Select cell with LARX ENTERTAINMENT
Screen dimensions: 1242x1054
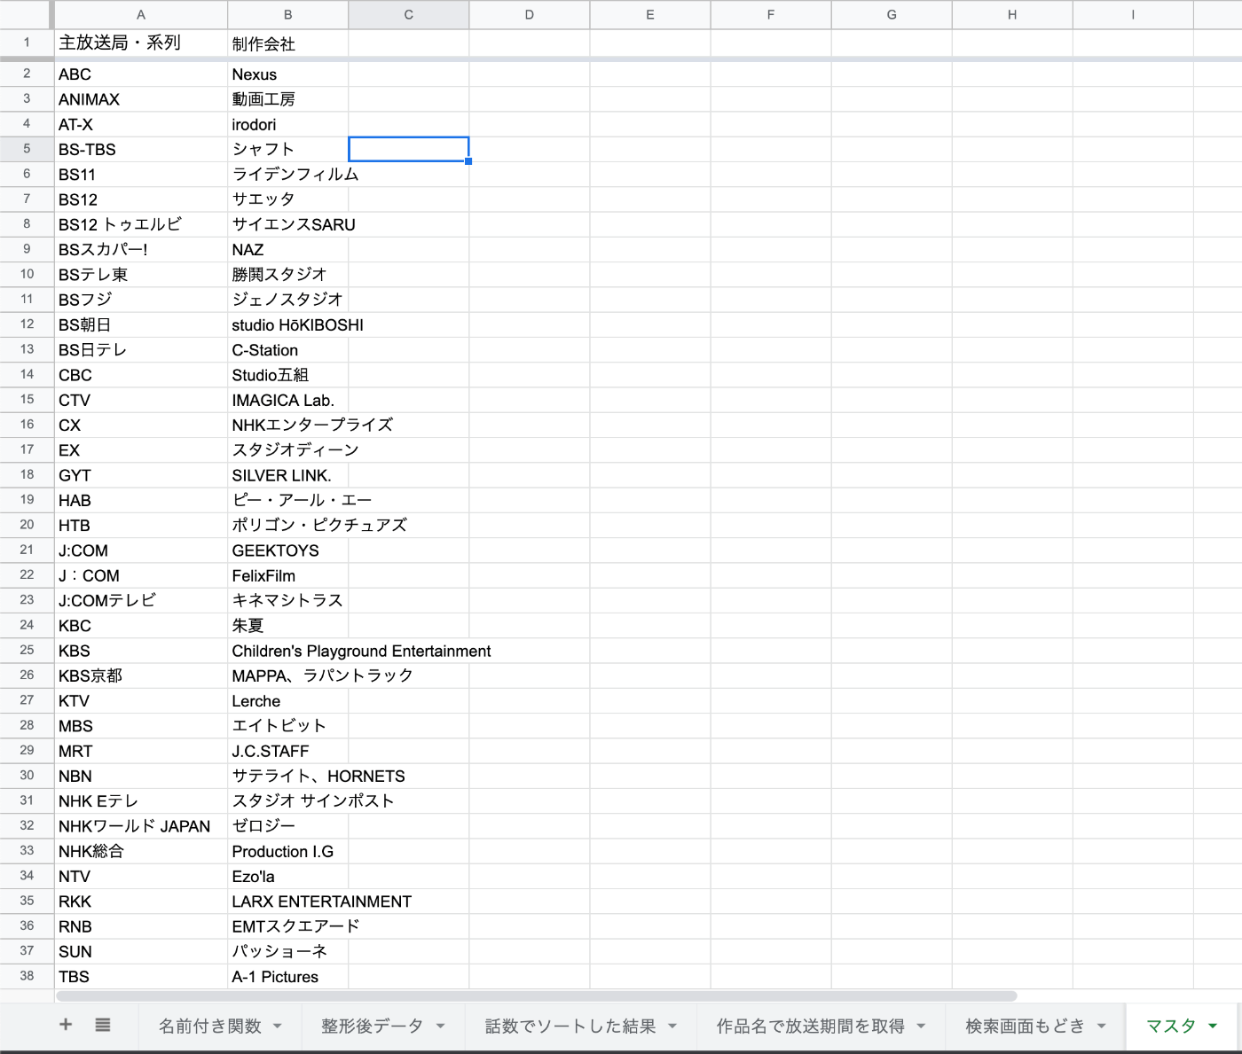pos(288,902)
